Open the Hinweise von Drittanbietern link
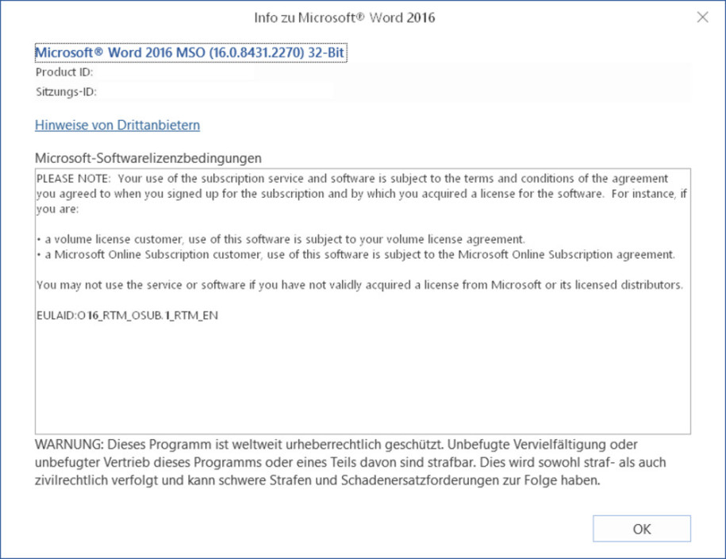The height and width of the screenshot is (559, 726). click(x=117, y=125)
